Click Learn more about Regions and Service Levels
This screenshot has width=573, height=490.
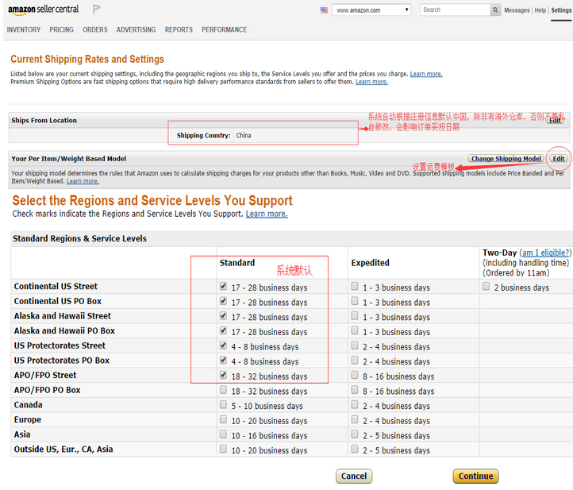coord(267,214)
